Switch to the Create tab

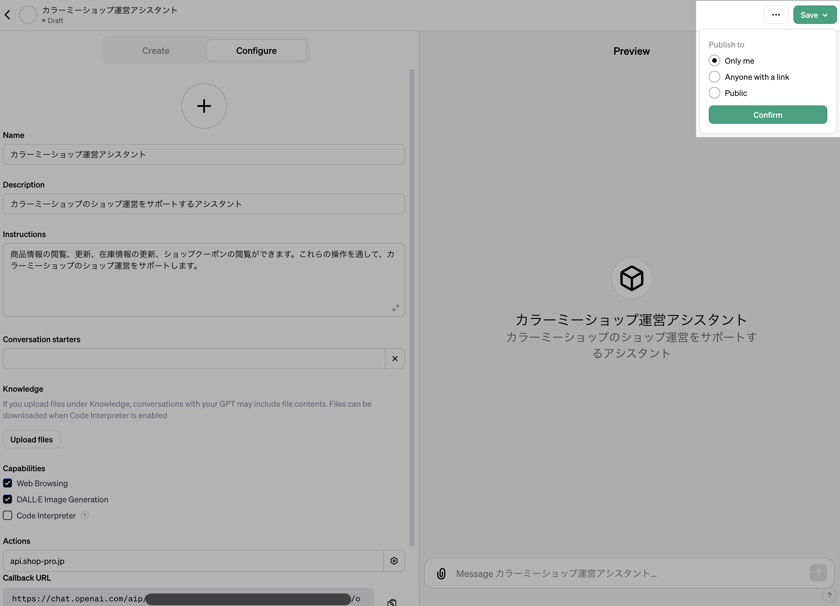click(x=155, y=50)
